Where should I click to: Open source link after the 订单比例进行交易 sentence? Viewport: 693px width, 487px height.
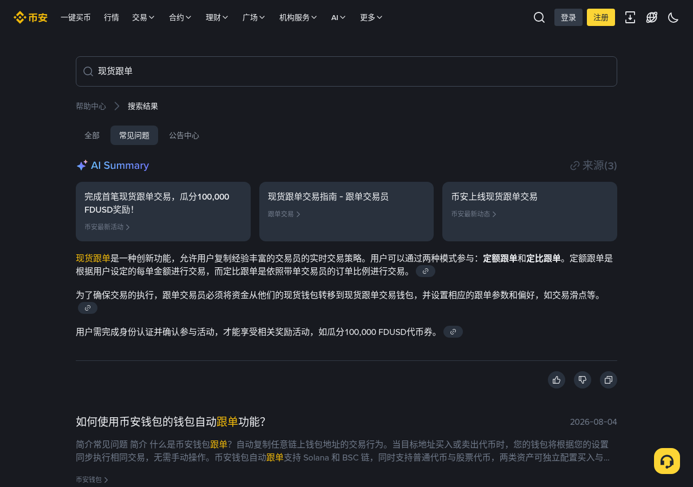point(426,271)
